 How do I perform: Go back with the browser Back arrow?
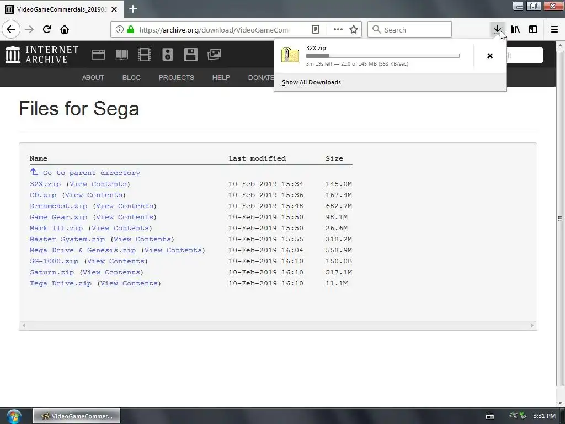coord(11,29)
